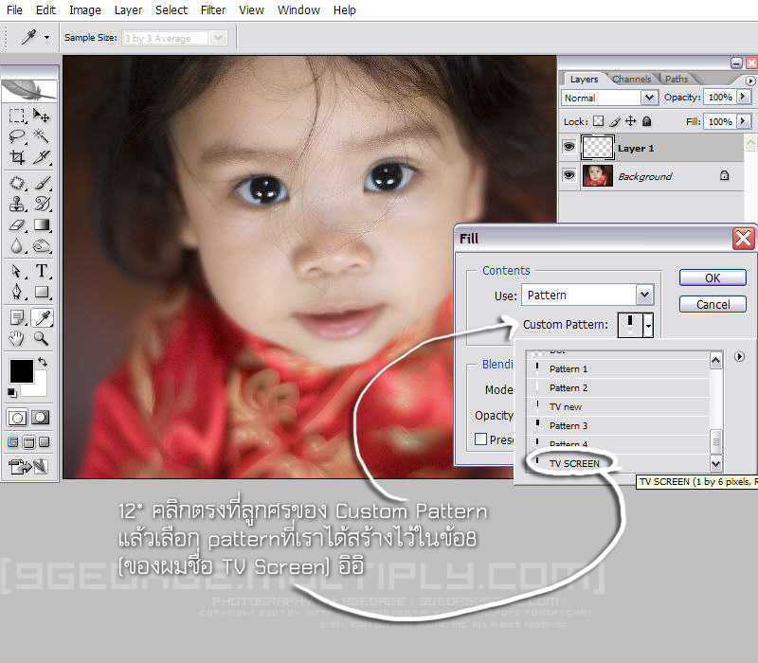Switch to Full Screen Mode
The height and width of the screenshot is (663, 758).
[x=44, y=442]
